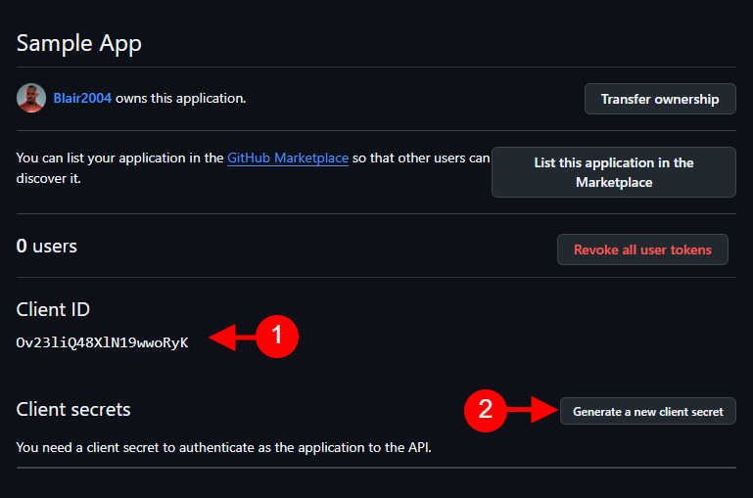The height and width of the screenshot is (498, 753).
Task: Click the 0 users heading
Action: (47, 246)
